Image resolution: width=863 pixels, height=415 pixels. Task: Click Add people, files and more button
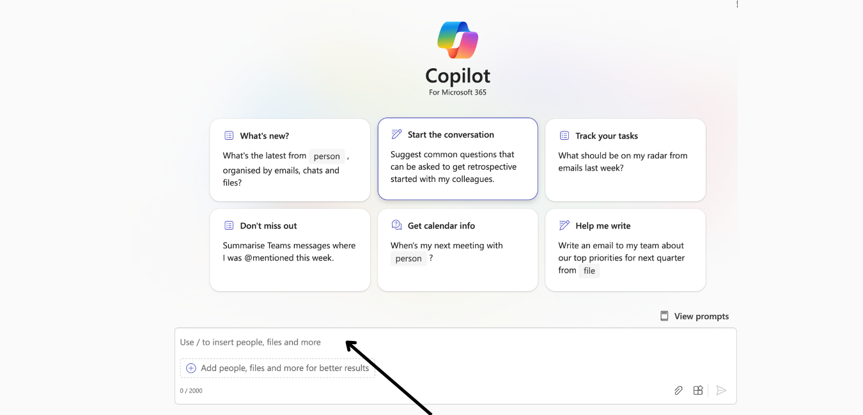pyautogui.click(x=284, y=368)
